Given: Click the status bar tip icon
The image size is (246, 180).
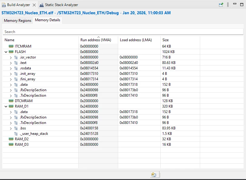Looking at the screenshot, I should tap(154, 175).
